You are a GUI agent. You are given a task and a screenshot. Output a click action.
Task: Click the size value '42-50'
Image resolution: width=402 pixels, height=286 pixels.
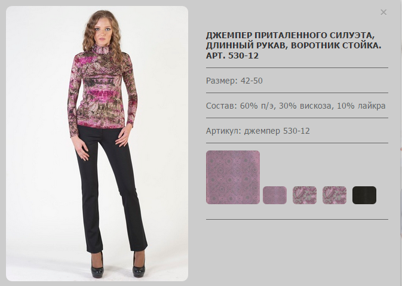pos(251,81)
